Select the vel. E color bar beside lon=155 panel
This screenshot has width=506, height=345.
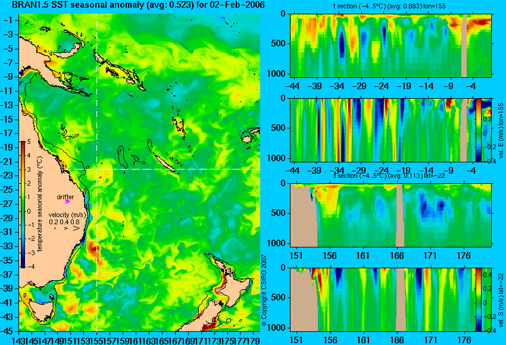coord(479,130)
